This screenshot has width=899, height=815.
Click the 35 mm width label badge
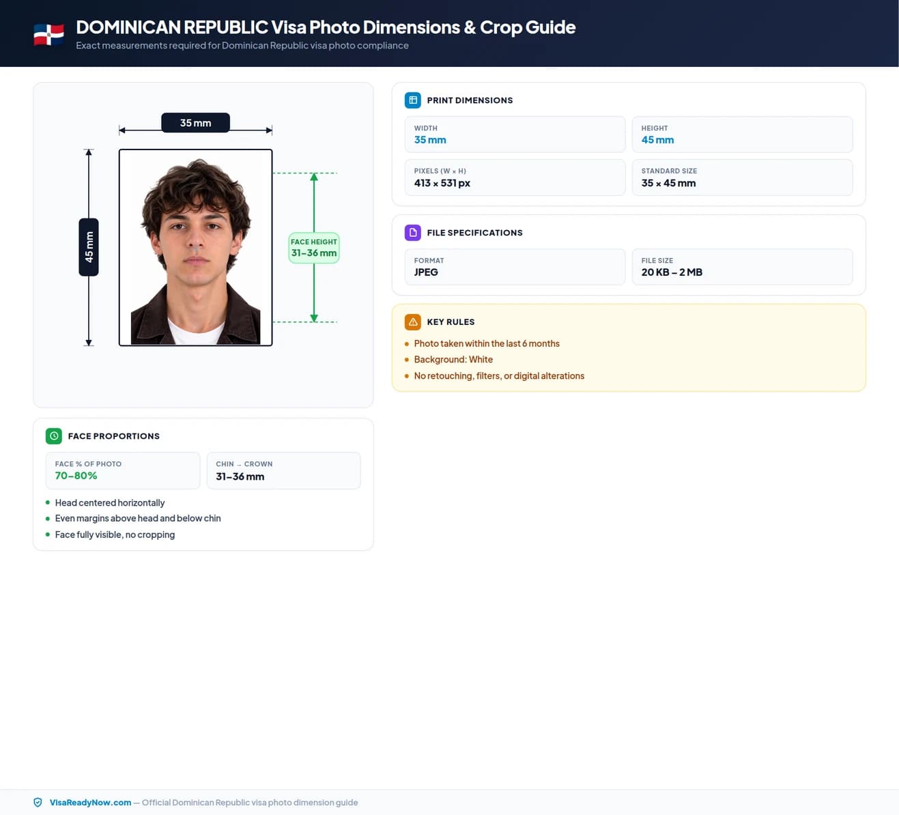coord(195,123)
